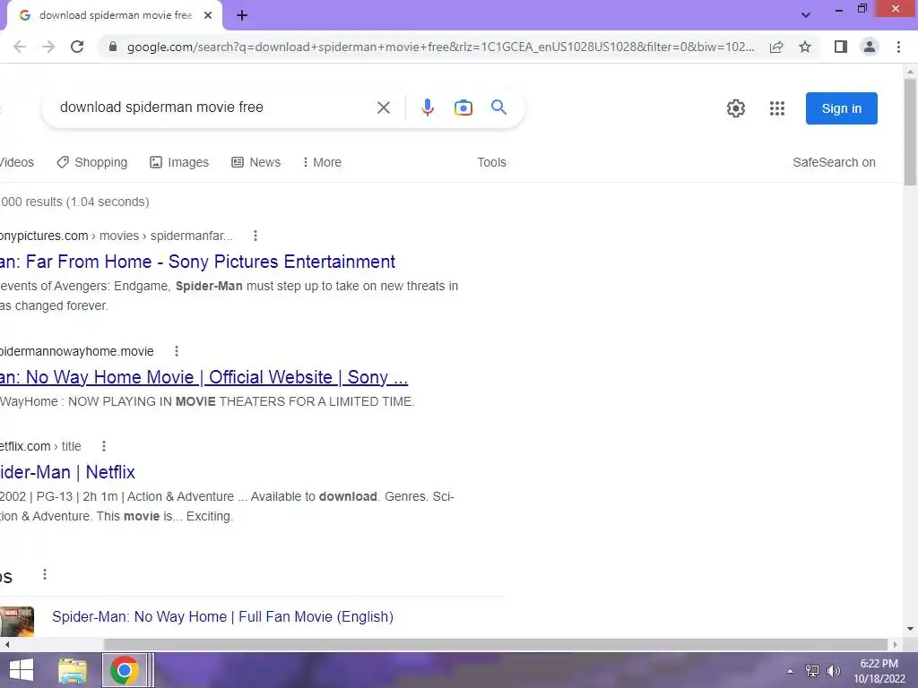Open Far From Home Sony Pictures result
Image resolution: width=918 pixels, height=688 pixels.
[x=197, y=262]
